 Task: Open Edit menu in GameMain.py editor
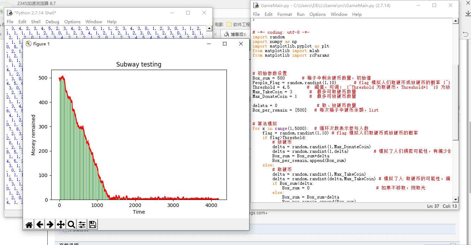pyautogui.click(x=269, y=14)
